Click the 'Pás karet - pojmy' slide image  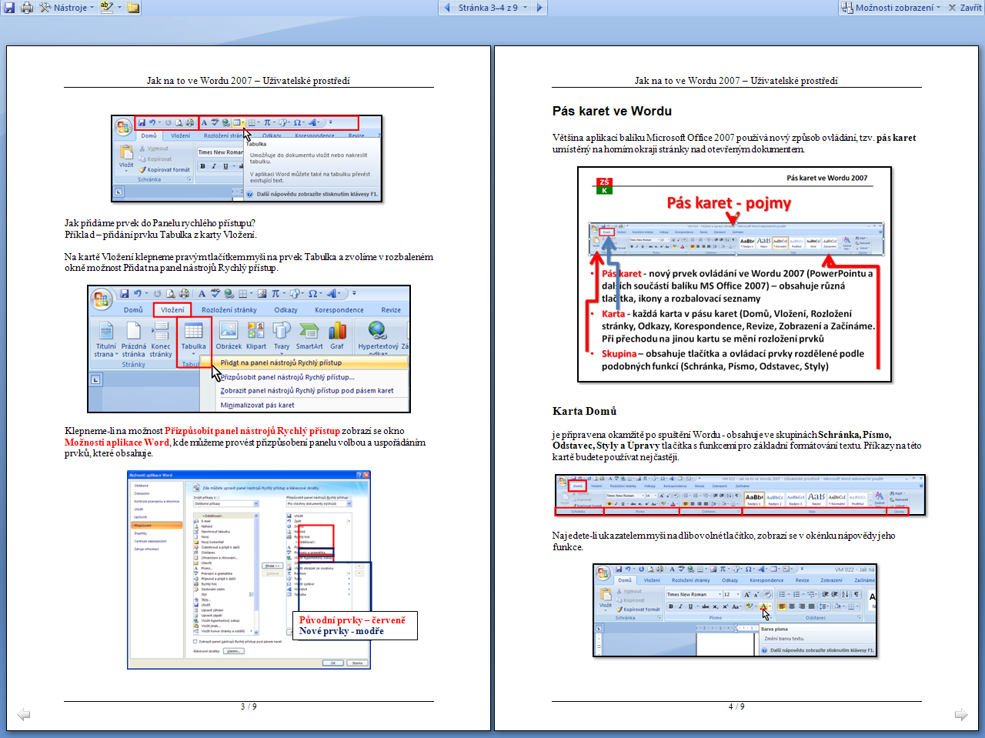[x=734, y=275]
